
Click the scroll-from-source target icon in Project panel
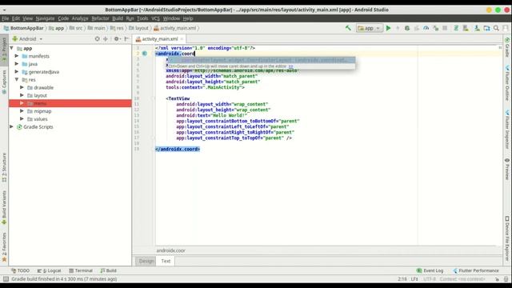pos(98,39)
